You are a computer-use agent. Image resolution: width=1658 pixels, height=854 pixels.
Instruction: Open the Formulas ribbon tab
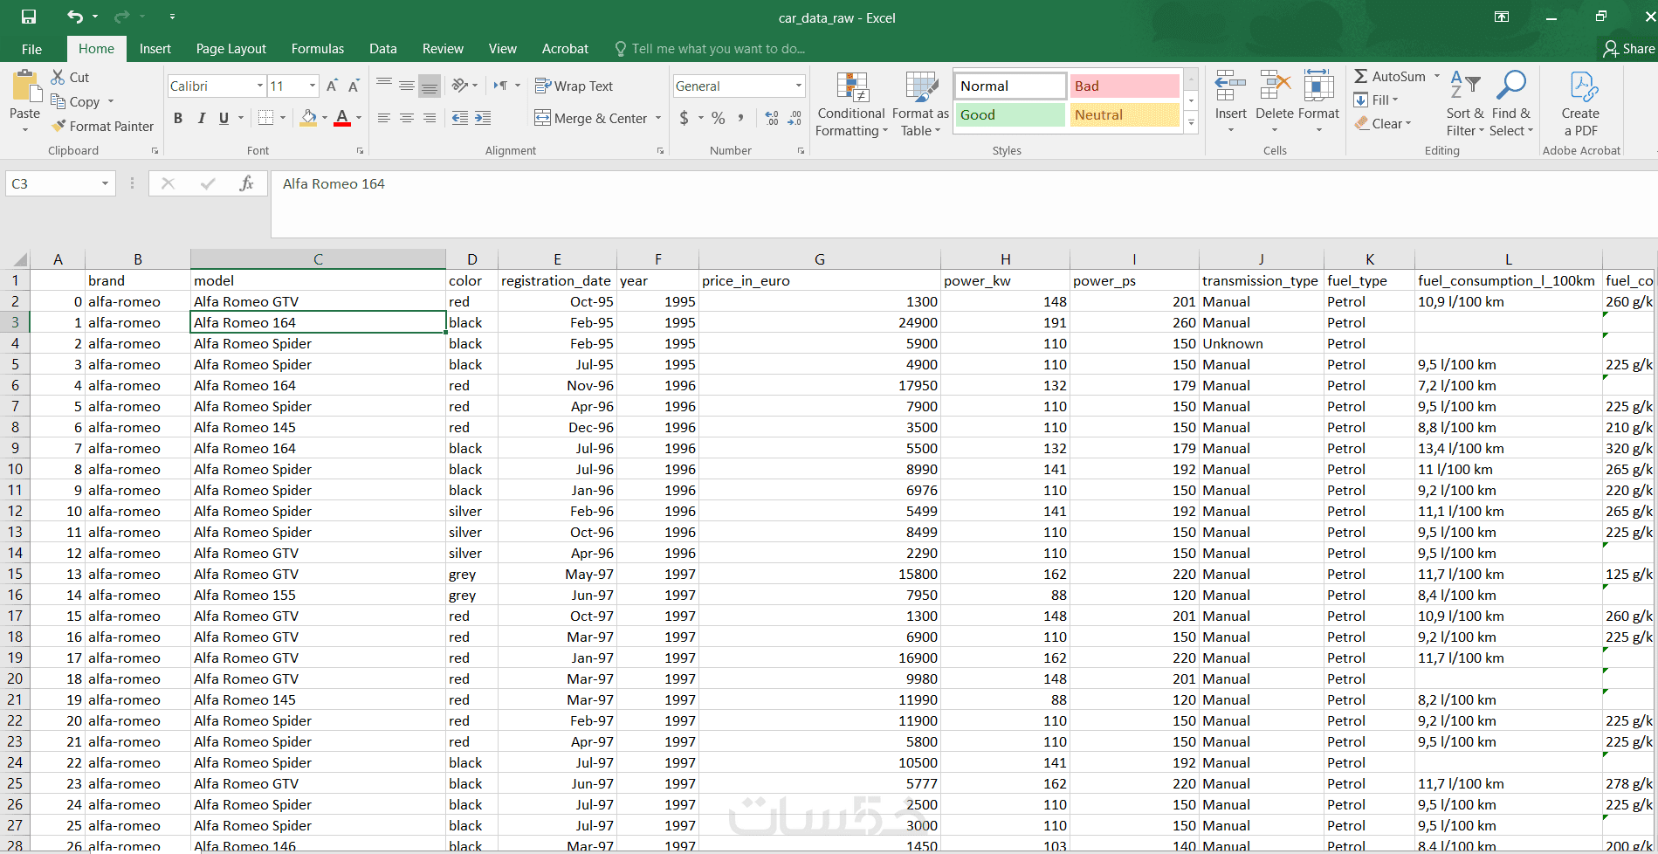coord(317,49)
